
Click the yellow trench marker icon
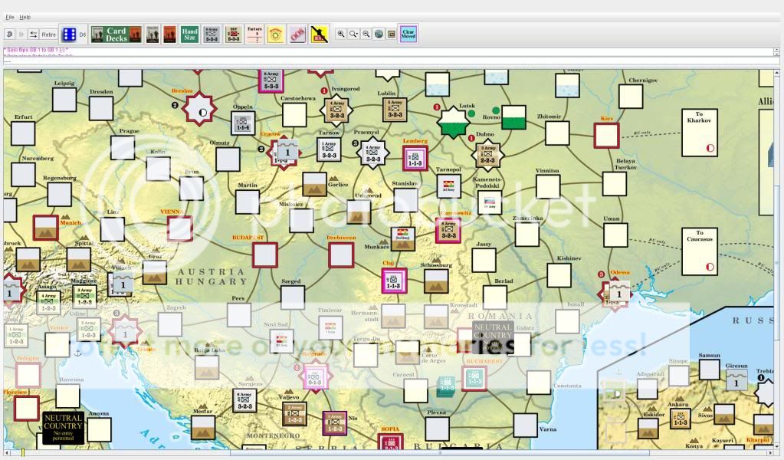click(275, 34)
